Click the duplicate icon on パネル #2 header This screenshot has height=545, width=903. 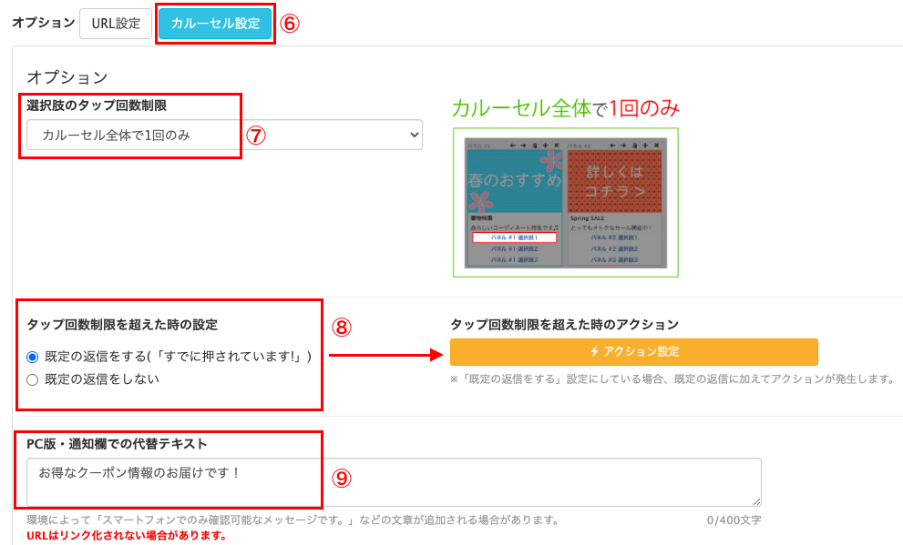click(634, 146)
